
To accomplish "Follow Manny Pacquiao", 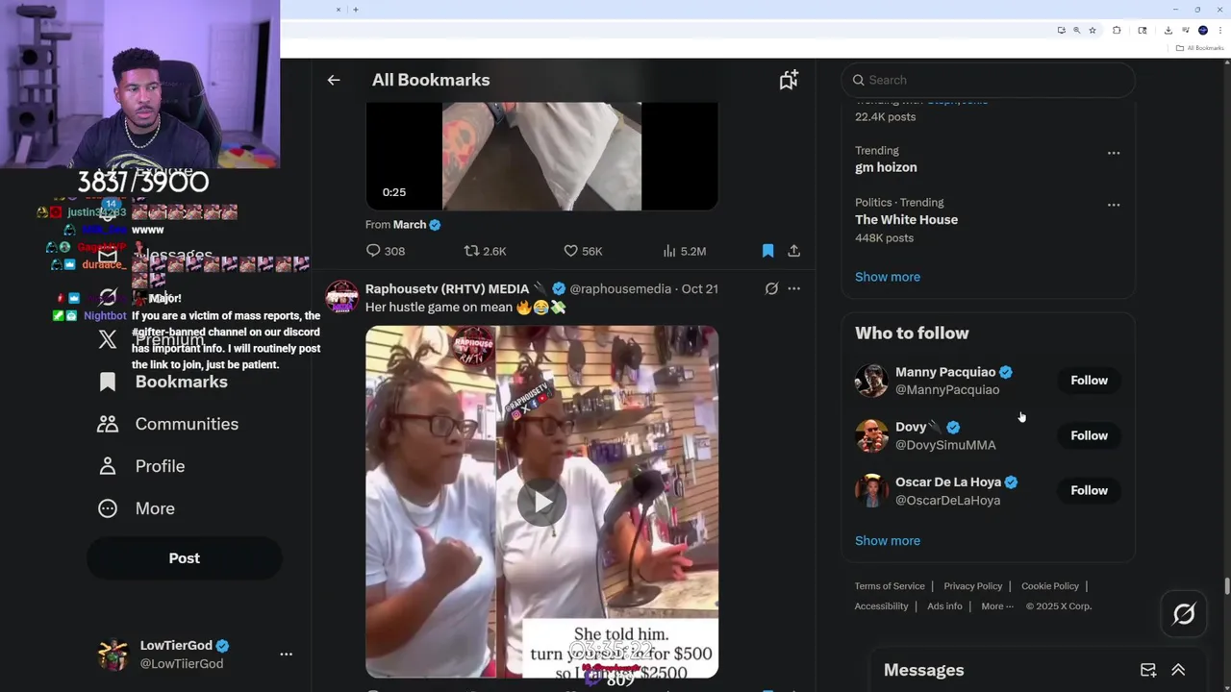I will click(1089, 381).
